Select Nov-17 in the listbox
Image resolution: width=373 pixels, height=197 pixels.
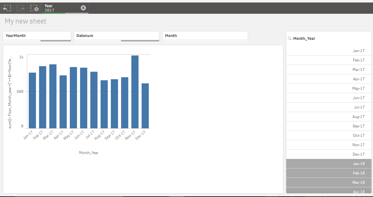[329, 145]
